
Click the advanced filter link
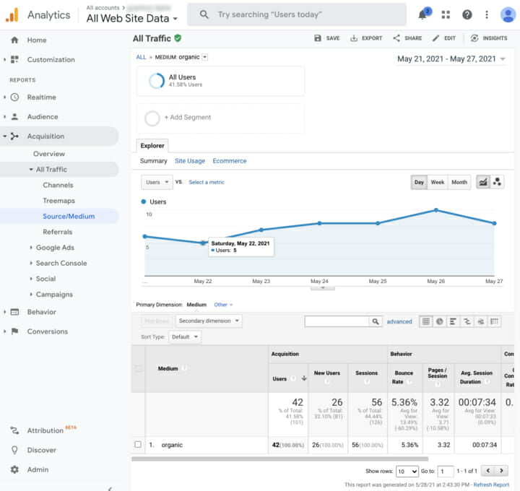tap(399, 321)
